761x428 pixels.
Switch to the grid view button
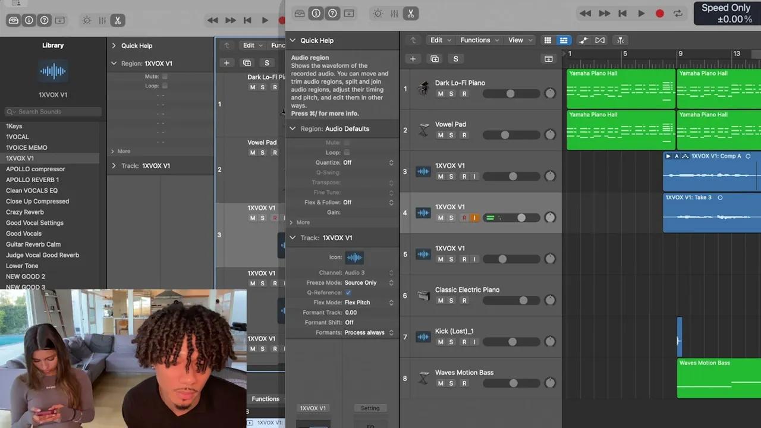[x=548, y=40]
